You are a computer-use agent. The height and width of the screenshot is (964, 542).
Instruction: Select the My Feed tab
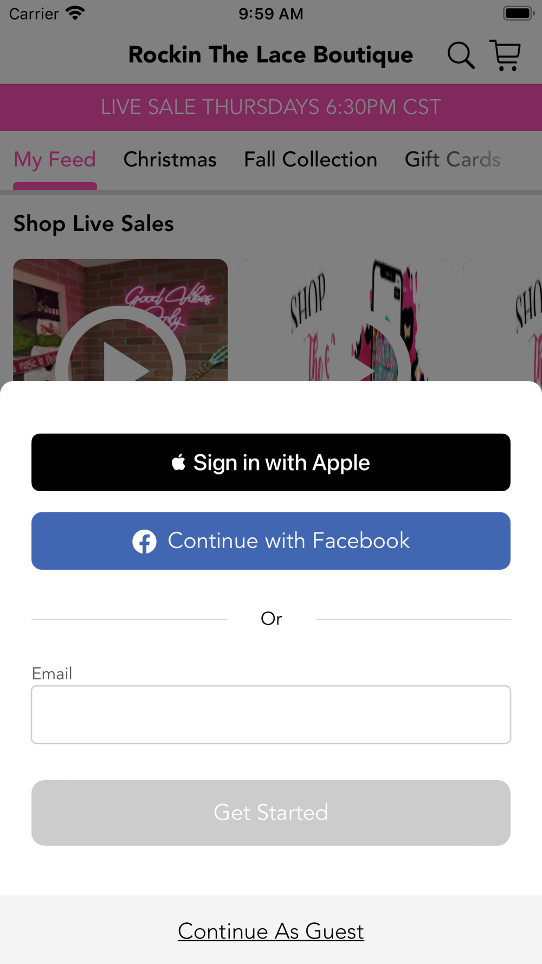click(55, 159)
